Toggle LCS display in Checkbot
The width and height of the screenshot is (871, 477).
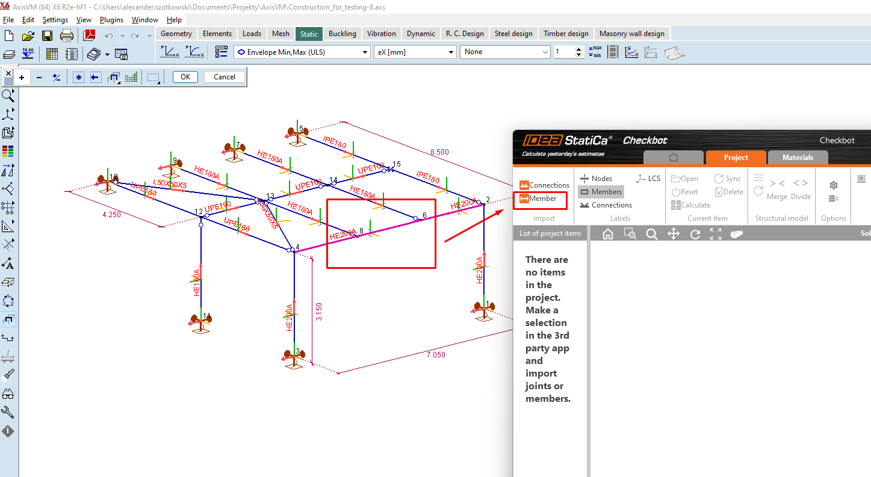click(x=649, y=178)
